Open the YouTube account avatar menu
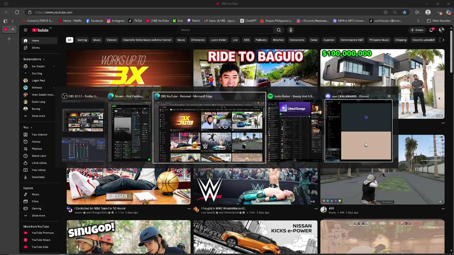This screenshot has width=454, height=255. click(442, 30)
